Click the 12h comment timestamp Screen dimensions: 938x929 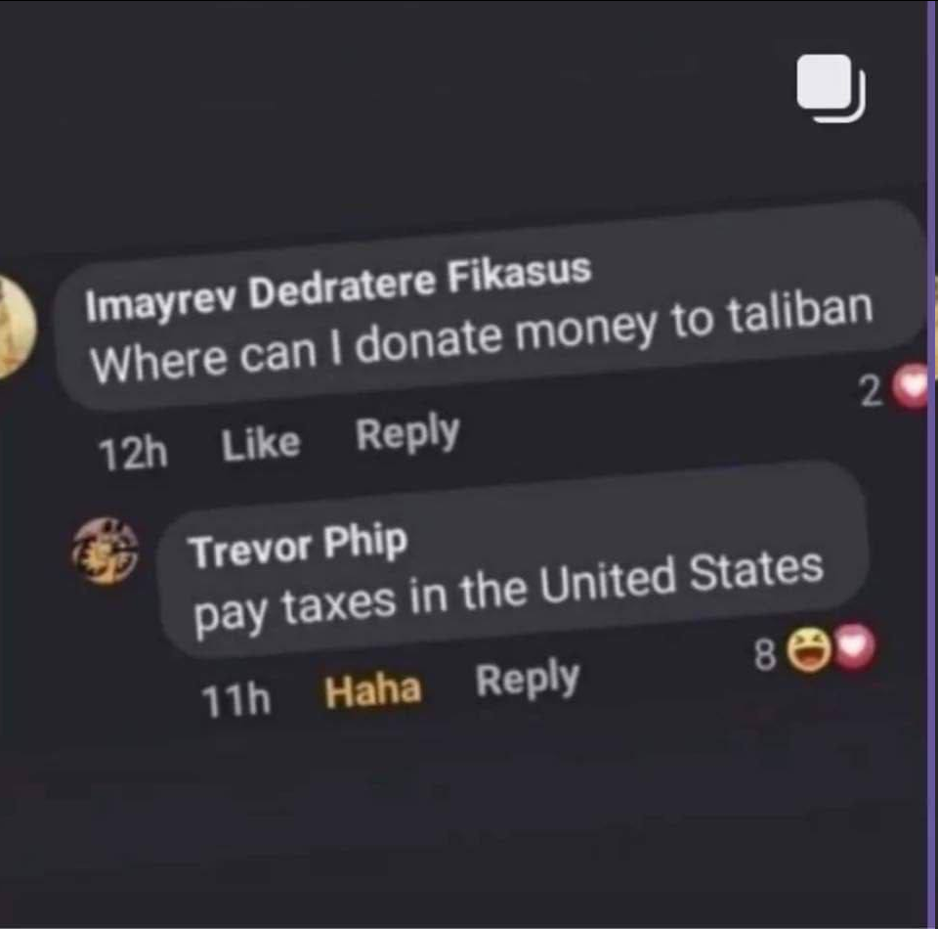[x=134, y=454]
